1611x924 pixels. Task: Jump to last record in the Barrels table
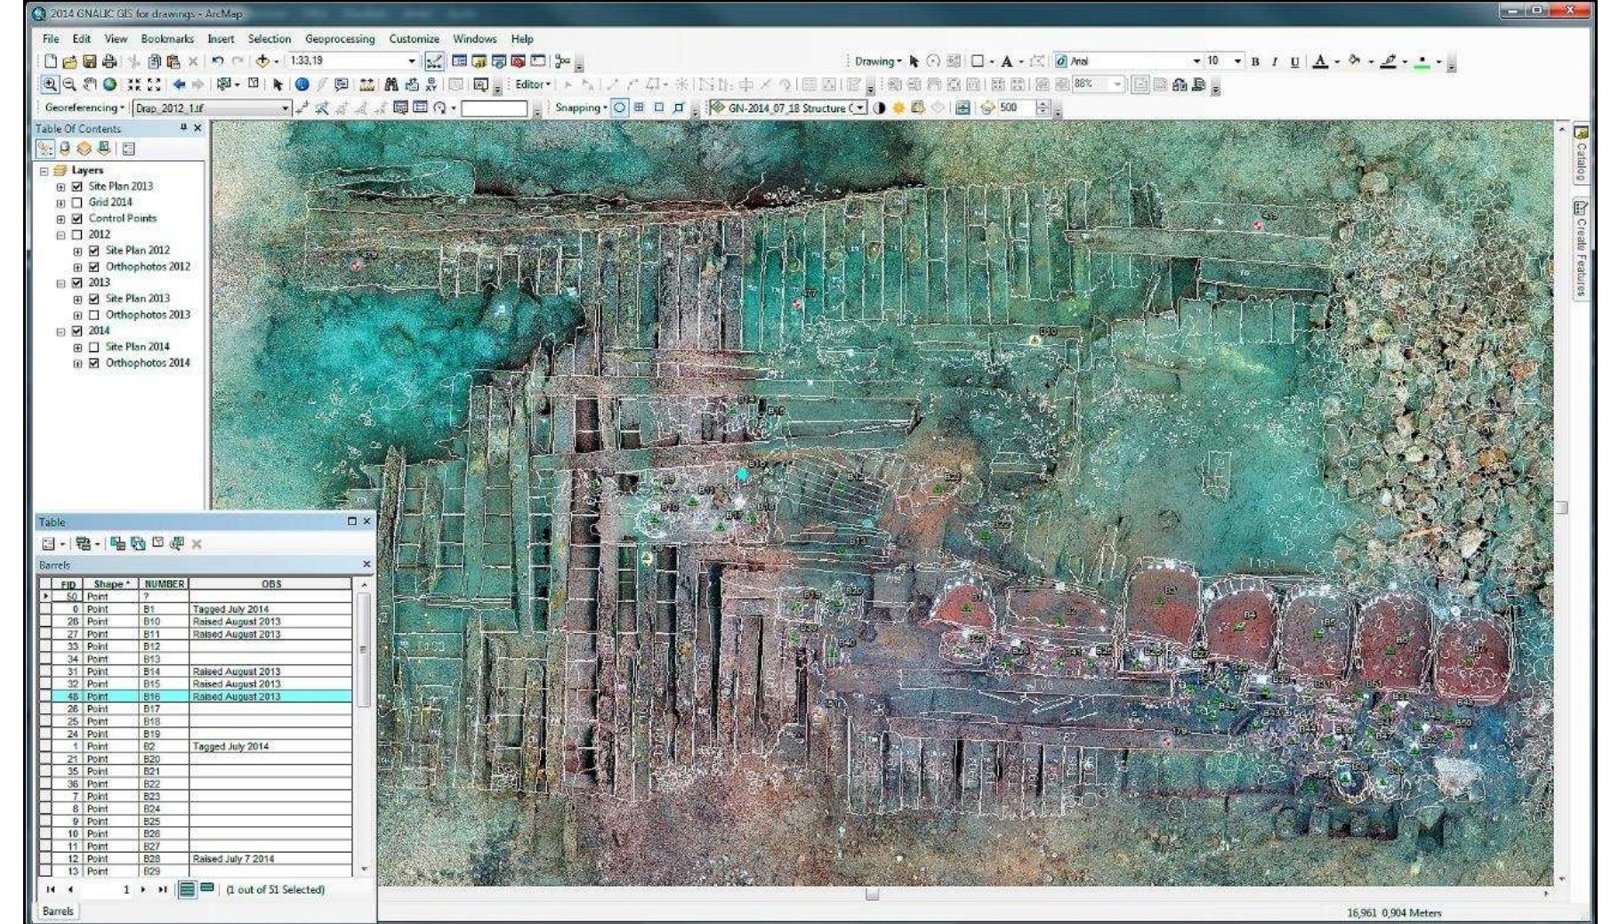pyautogui.click(x=163, y=890)
